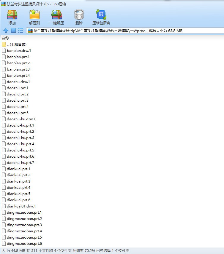Select file dingmozuoban.prt.5
The height and width of the screenshot is (254, 224).
(x=22, y=237)
